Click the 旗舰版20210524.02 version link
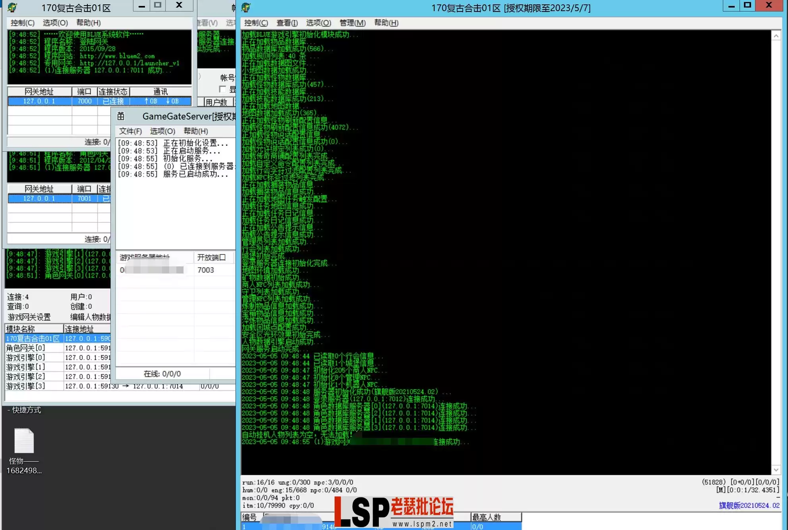 [749, 505]
